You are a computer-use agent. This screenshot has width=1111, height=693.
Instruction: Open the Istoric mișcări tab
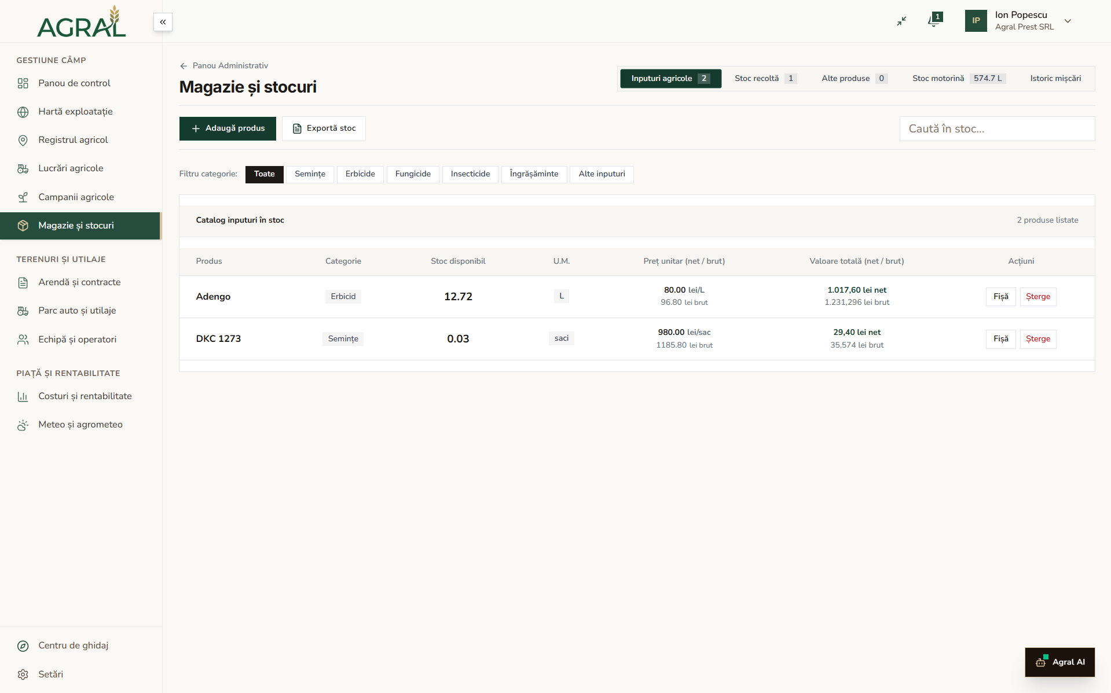pos(1055,79)
